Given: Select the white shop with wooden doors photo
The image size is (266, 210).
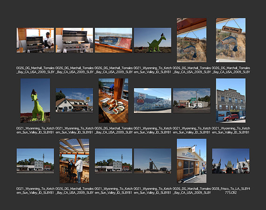Looking at the screenshot, I should tap(192, 161).
